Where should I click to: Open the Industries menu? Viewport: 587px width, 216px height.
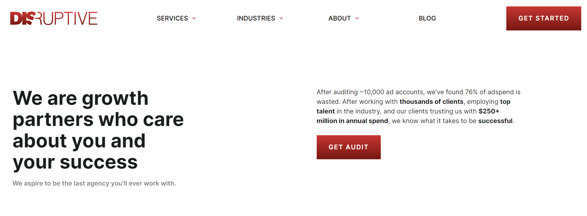tap(256, 18)
